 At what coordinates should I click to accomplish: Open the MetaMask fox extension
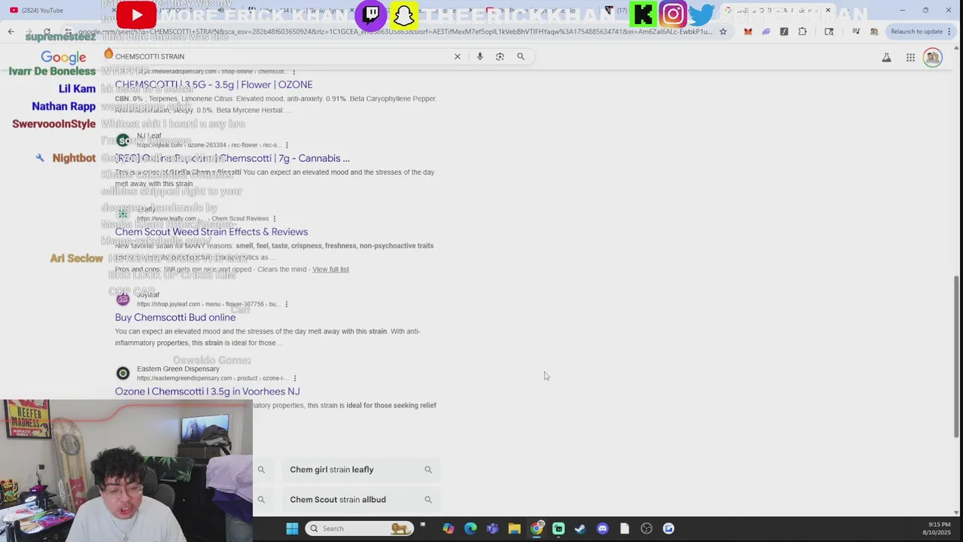tap(748, 32)
